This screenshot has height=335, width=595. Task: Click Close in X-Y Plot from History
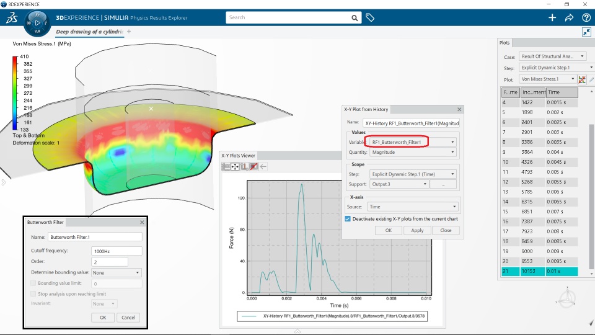446,231
